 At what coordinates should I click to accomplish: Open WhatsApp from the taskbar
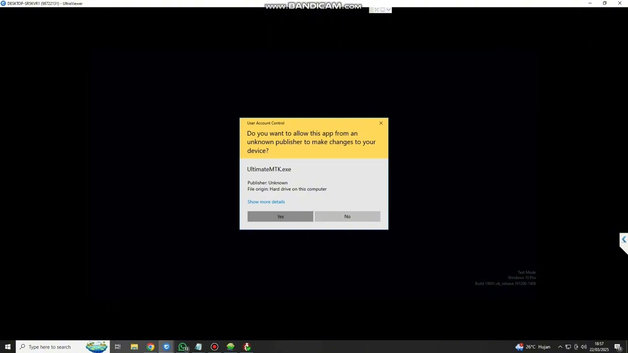coord(183,347)
